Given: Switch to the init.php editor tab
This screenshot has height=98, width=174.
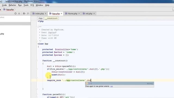Looking at the screenshot, I should pos(89,14).
